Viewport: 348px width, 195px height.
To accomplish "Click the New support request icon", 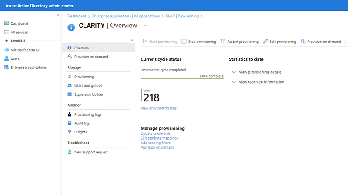I will coord(70,152).
